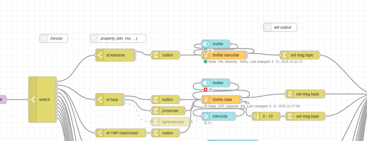Viewport: 367px width, 141px height.
Task: Click the switch icon on id:kancelar node
Action: tap(100, 55)
